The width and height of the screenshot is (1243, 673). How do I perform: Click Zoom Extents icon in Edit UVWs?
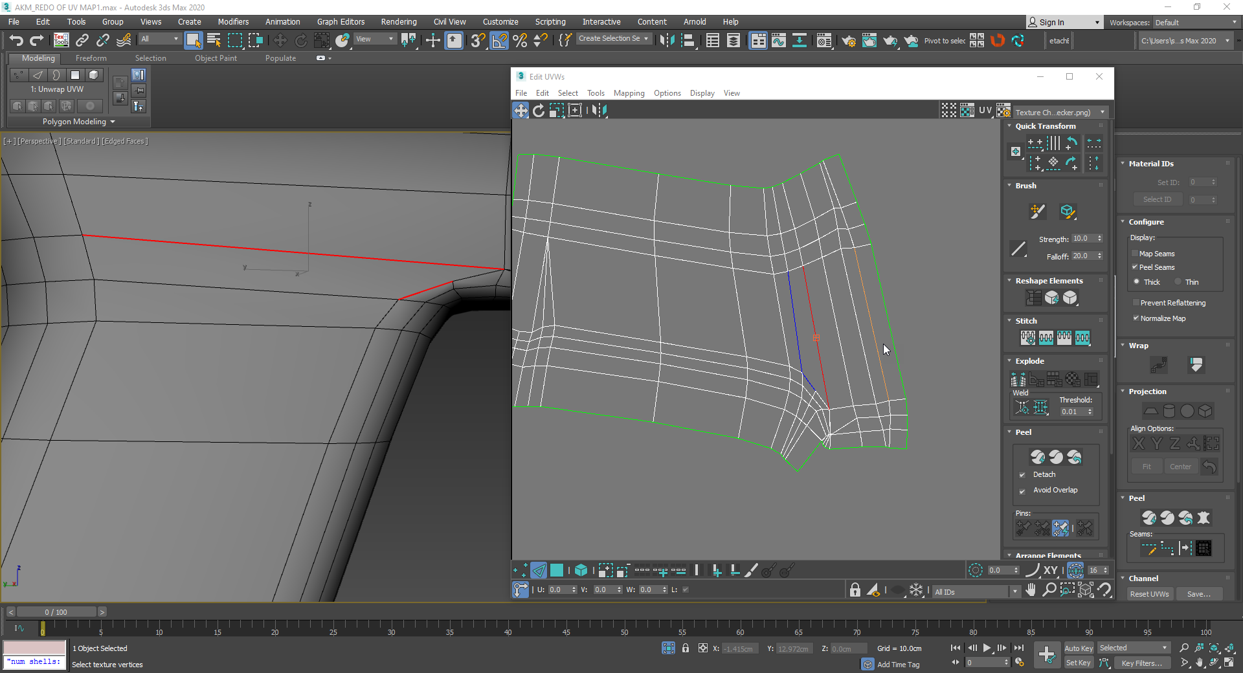pos(1086,590)
